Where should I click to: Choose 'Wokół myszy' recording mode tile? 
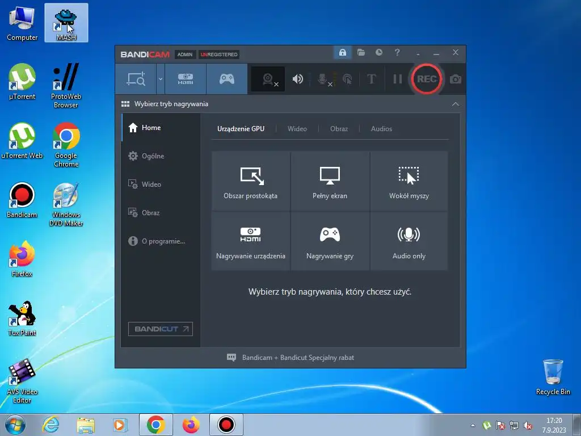tap(409, 181)
